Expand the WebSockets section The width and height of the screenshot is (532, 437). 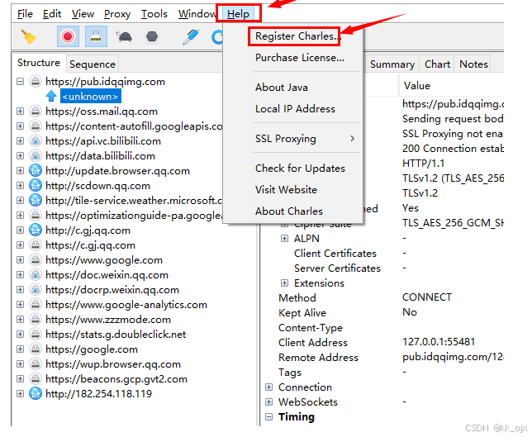(x=269, y=402)
